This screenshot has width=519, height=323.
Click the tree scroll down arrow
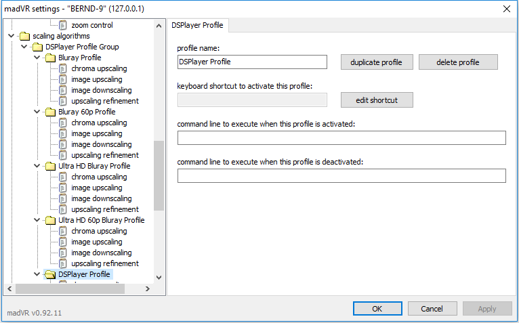159,278
